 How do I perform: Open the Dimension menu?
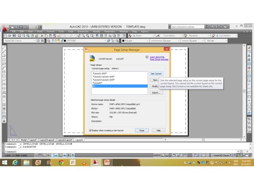coord(83,32)
